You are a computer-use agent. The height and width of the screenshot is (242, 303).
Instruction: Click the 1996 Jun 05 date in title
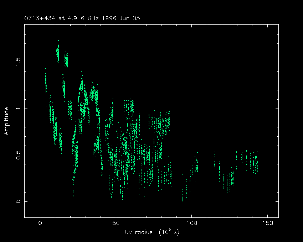click(x=124, y=18)
